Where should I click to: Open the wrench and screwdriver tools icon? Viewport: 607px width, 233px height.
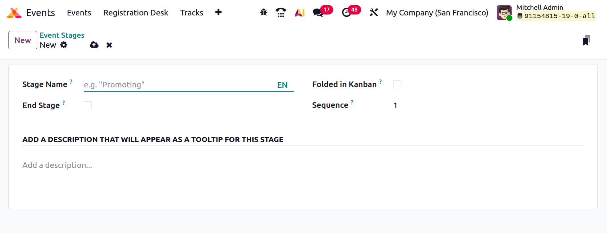[374, 12]
